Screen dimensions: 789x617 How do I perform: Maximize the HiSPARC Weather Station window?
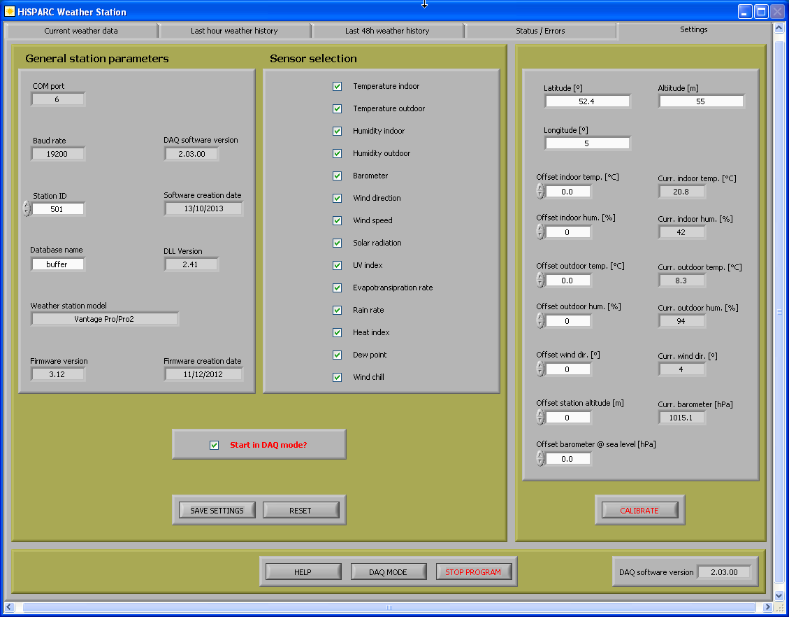click(761, 11)
